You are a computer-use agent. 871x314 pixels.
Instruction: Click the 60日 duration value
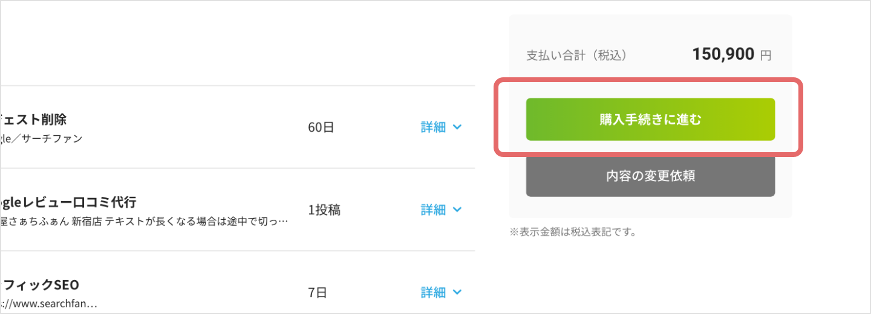pos(321,127)
